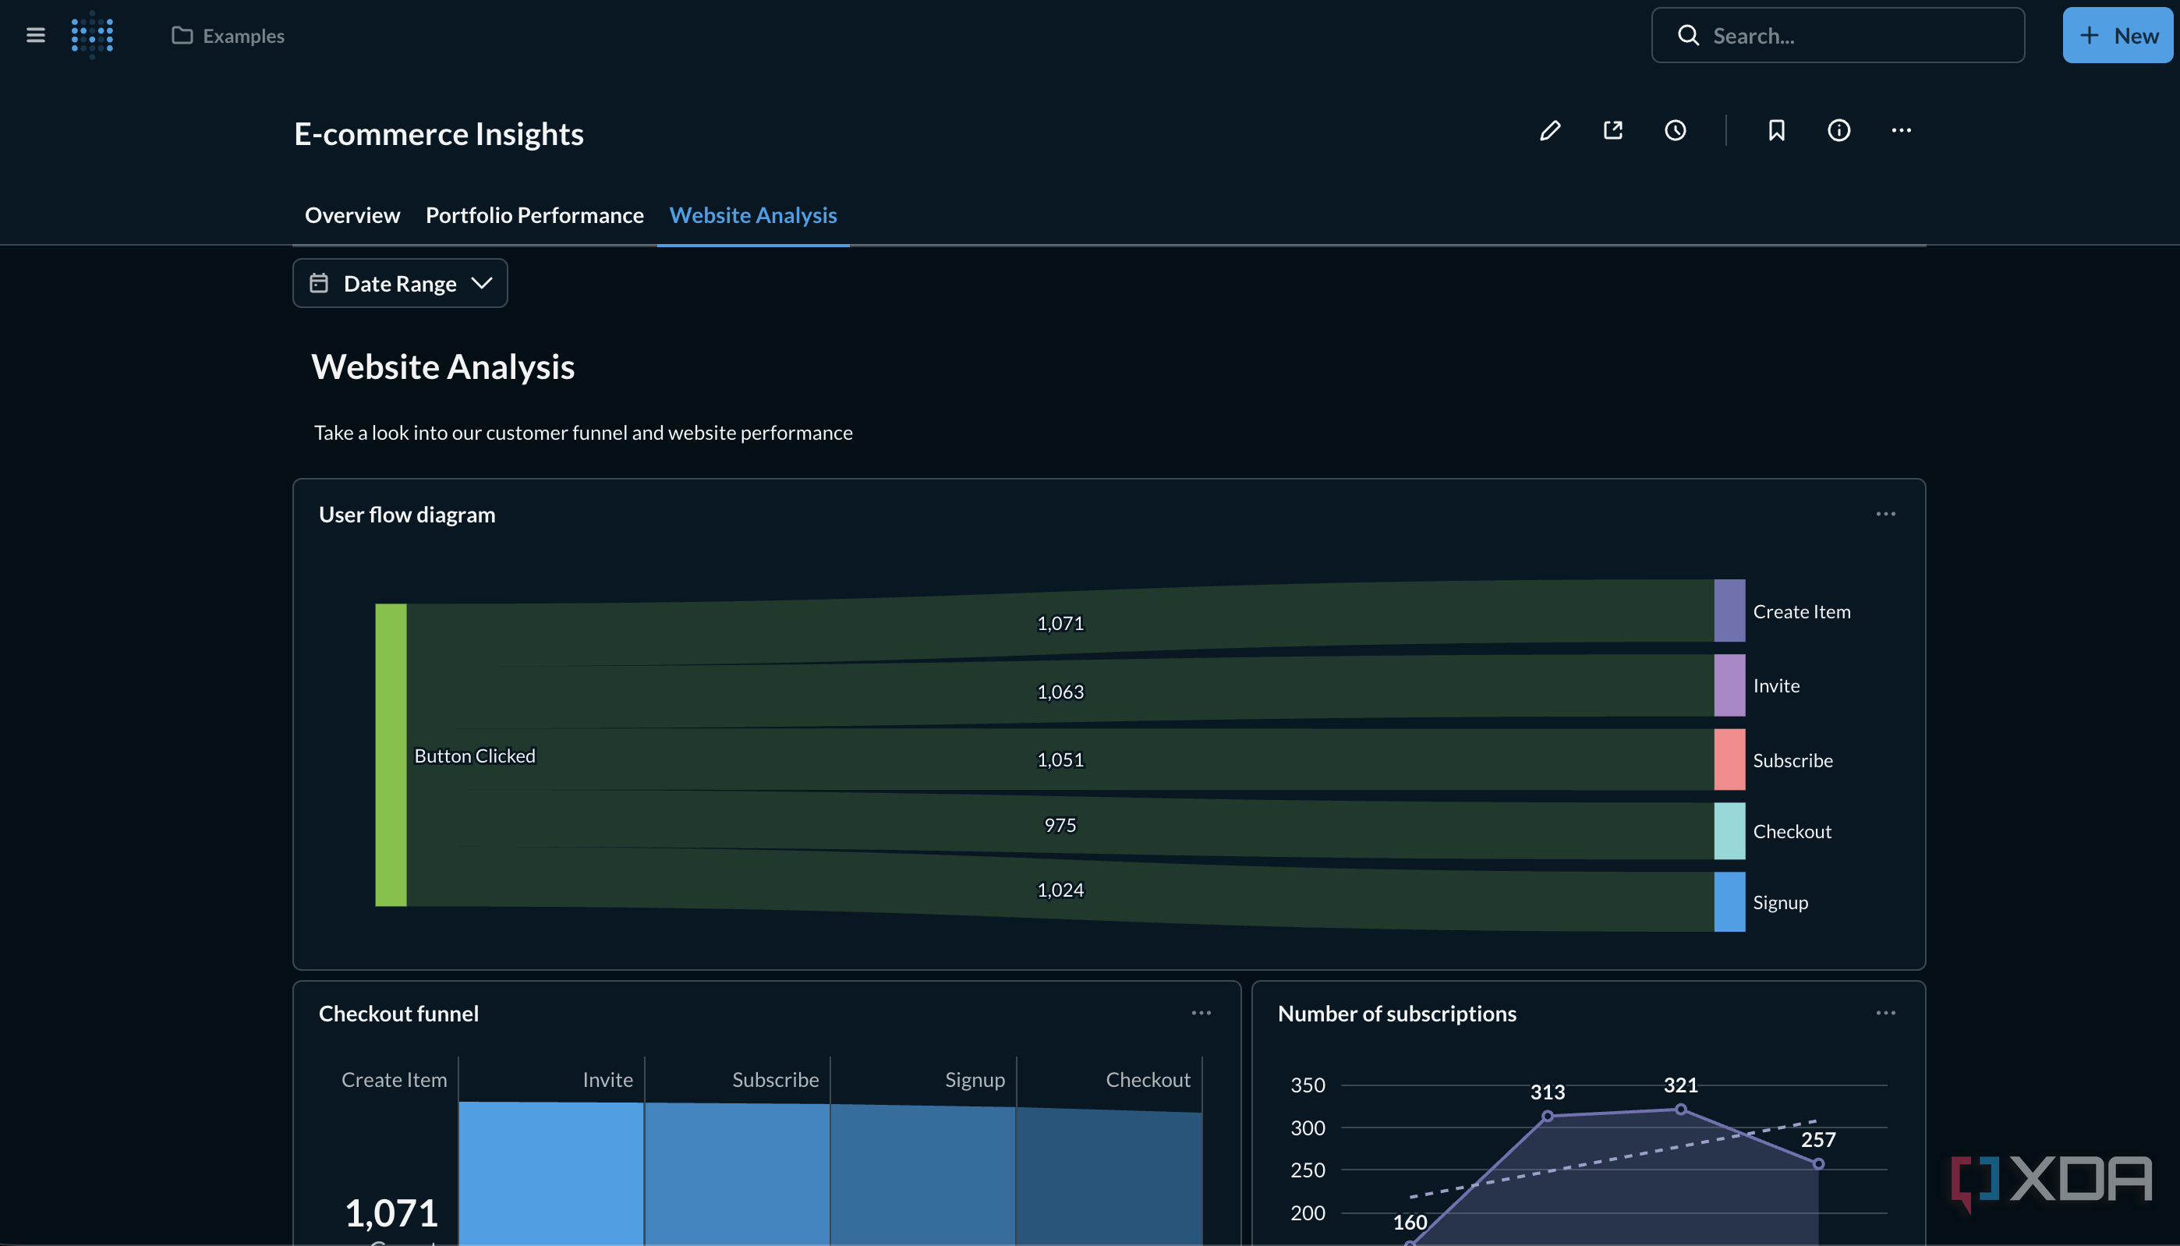Open Number of subscriptions card menu
Screen dimensions: 2180x1246
(x=1886, y=1013)
